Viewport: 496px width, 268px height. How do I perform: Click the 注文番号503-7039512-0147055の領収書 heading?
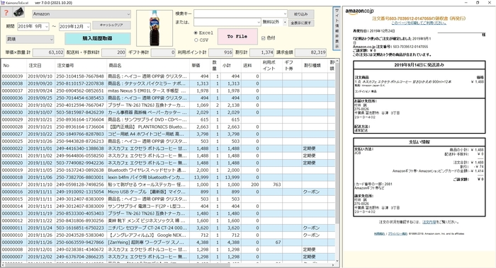(x=419, y=18)
